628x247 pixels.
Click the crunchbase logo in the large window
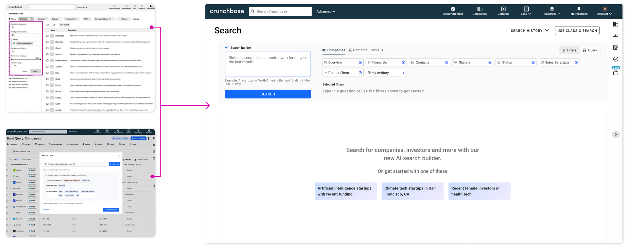coord(227,11)
